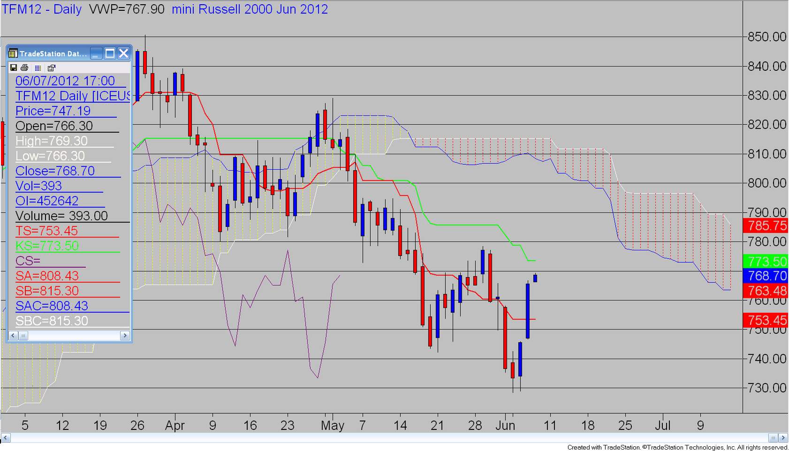Click the red 763.48 price marker
The width and height of the screenshot is (789, 451).
click(x=766, y=291)
